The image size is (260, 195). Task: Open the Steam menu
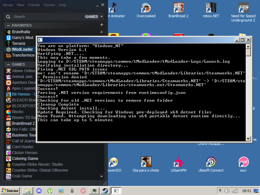coord(7,5)
